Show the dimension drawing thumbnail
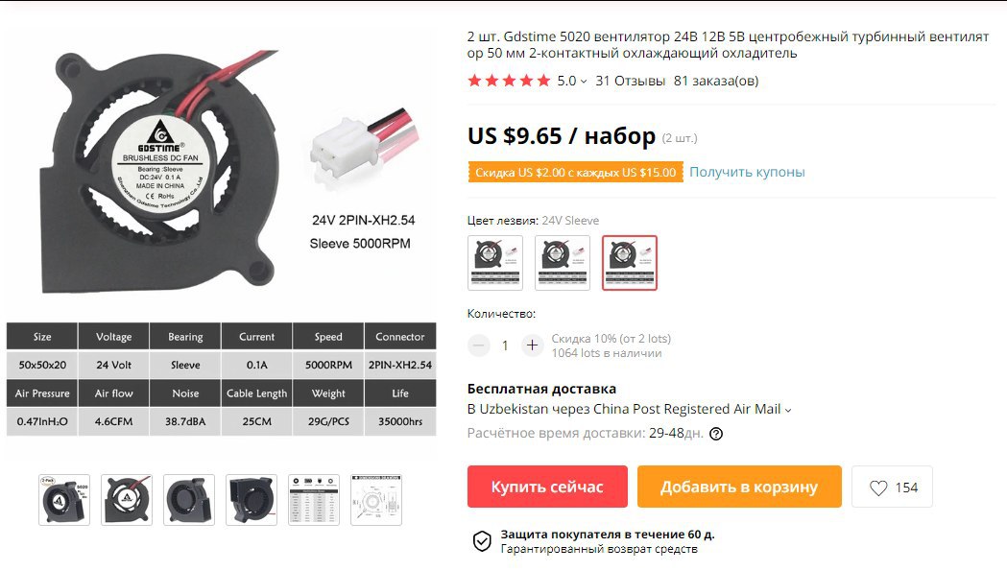 coord(376,500)
